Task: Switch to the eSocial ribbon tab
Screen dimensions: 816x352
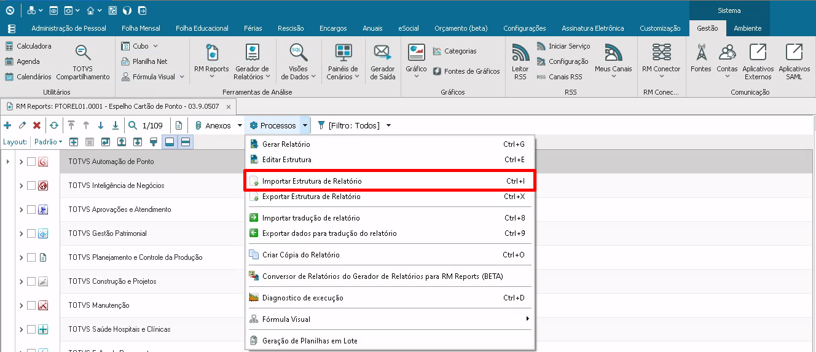Action: tap(409, 28)
